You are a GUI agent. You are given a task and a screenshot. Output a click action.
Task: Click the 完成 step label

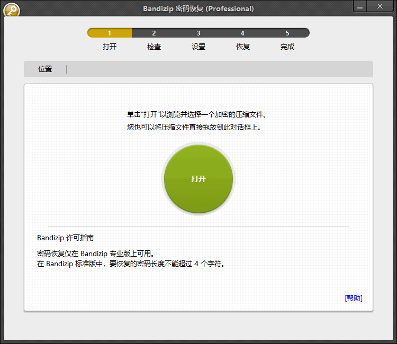[287, 47]
